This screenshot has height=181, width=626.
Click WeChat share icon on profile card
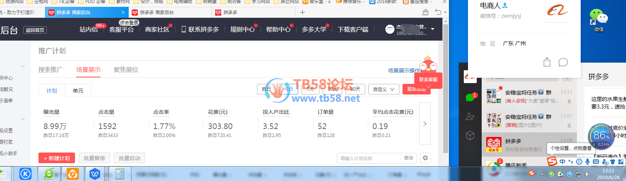click(547, 62)
